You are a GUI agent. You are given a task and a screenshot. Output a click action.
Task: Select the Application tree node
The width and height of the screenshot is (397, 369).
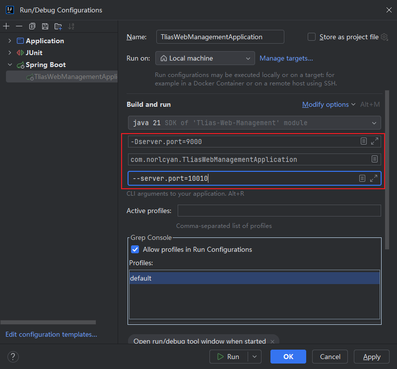45,41
